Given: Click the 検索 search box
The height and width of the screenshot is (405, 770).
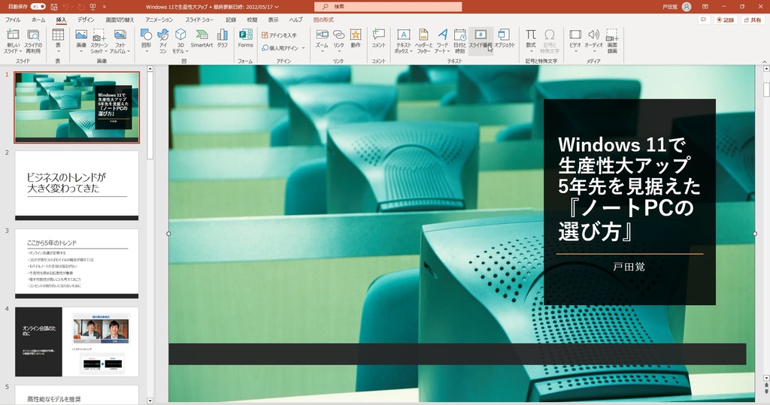Looking at the screenshot, I should 388,6.
